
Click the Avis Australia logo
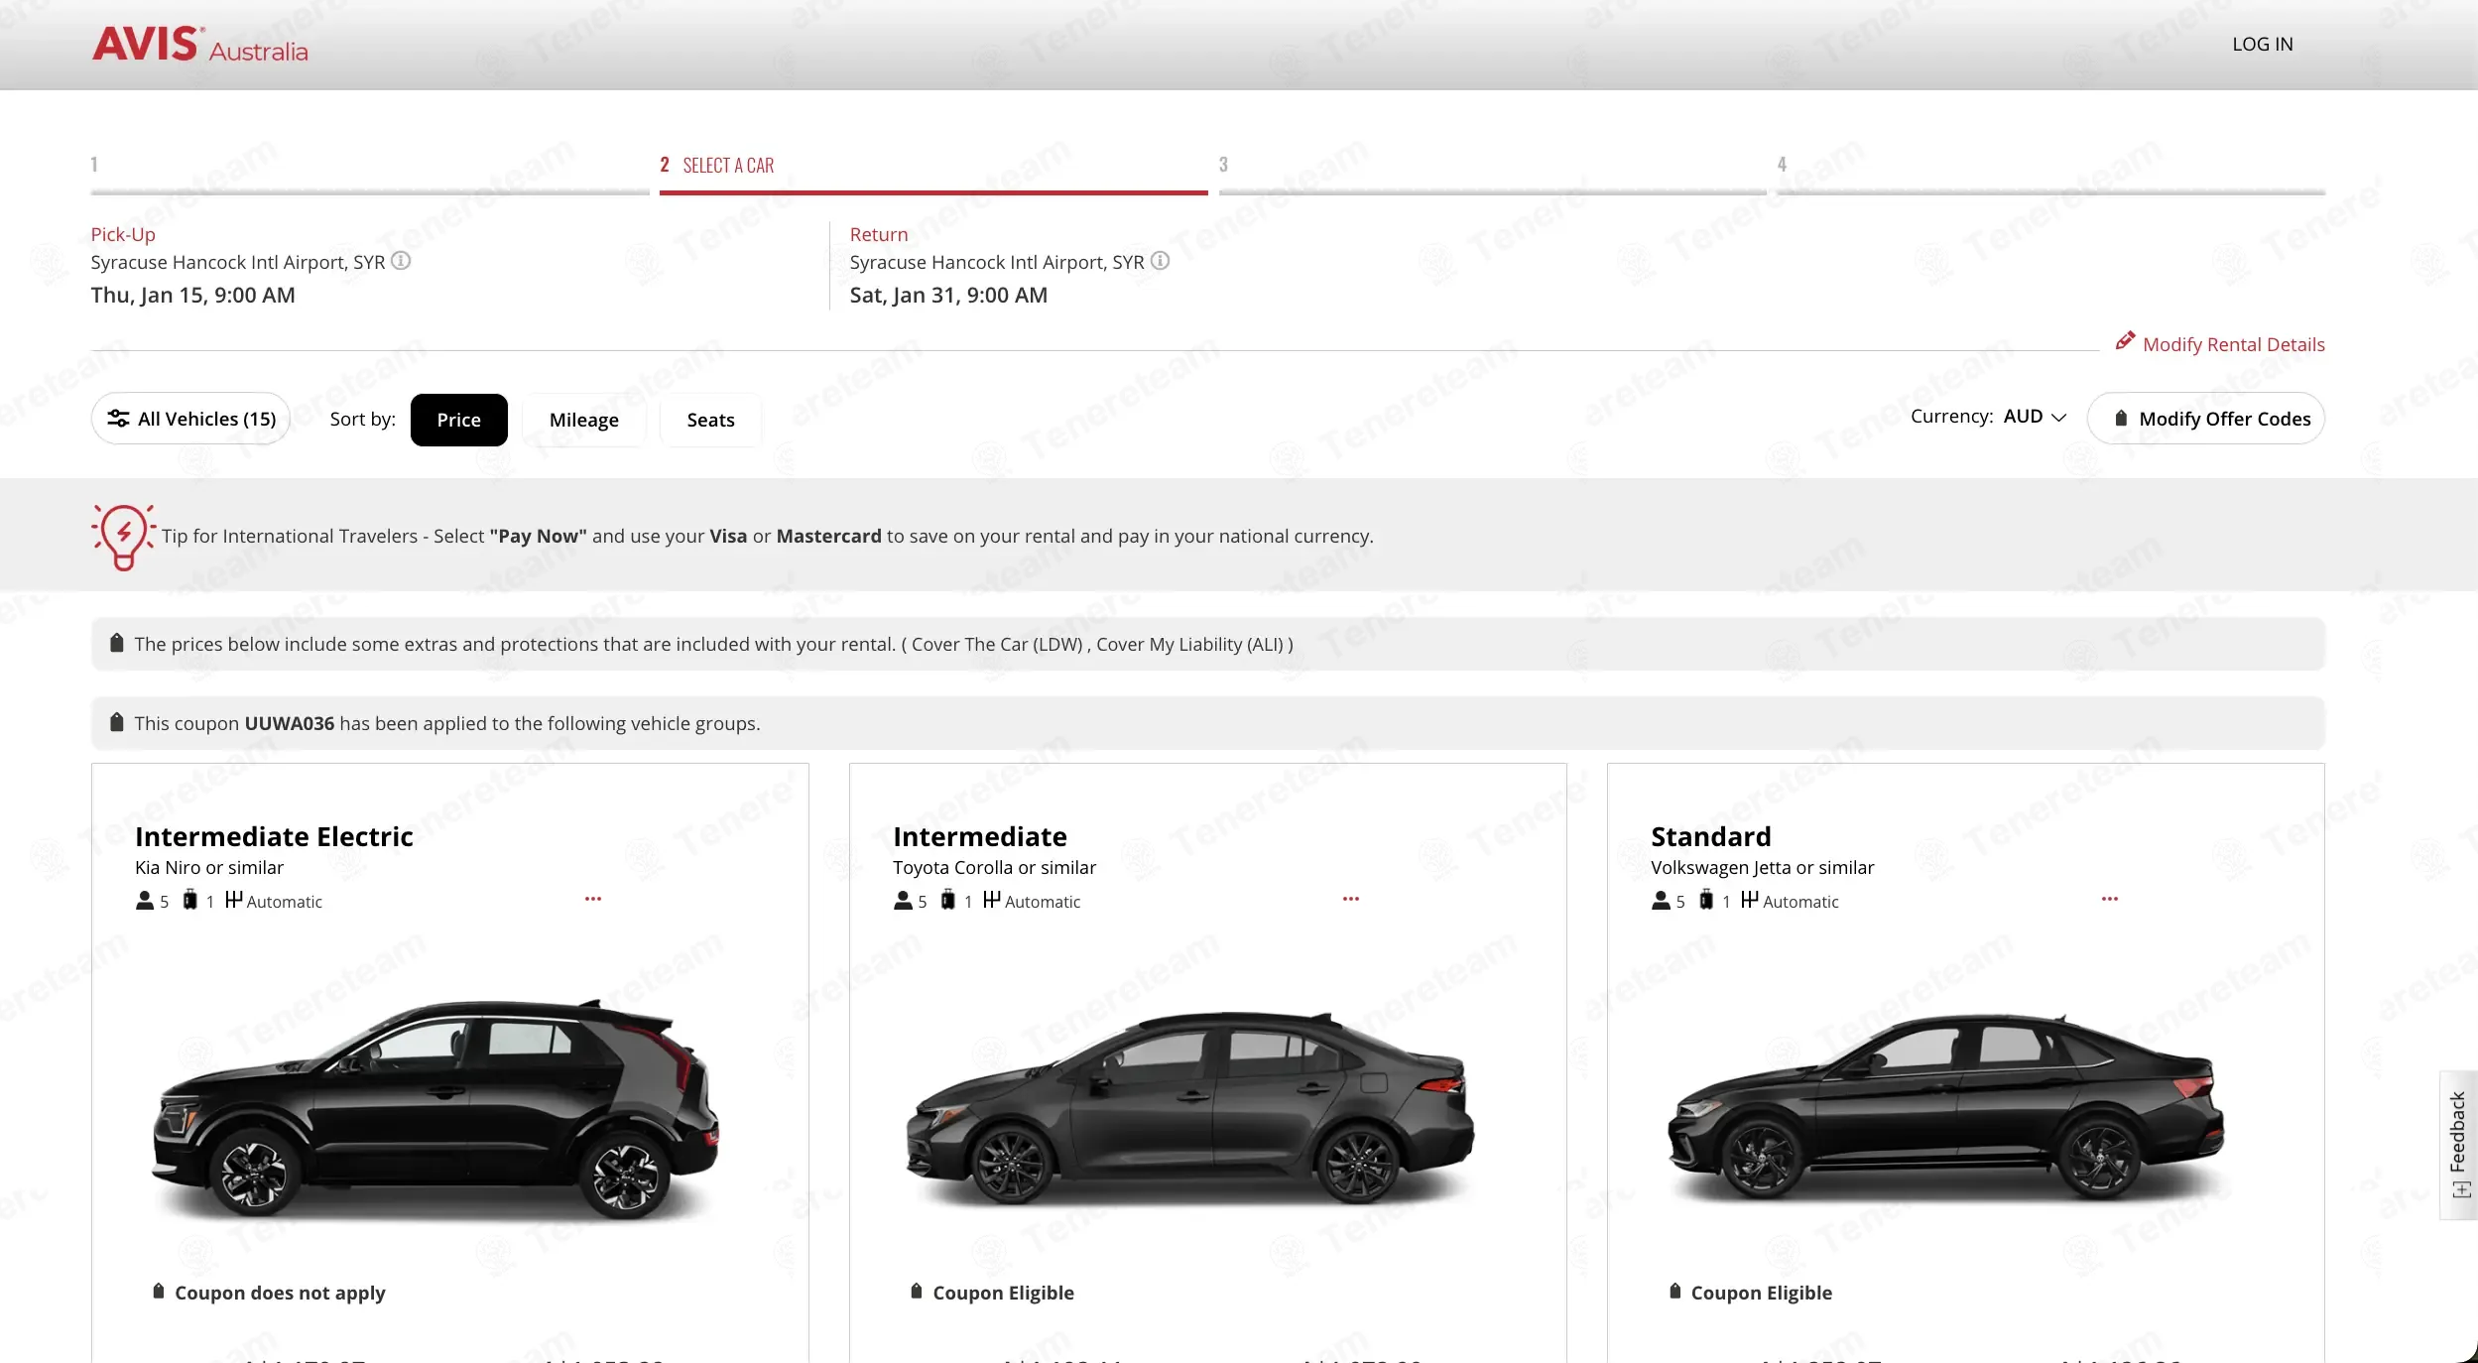tap(199, 44)
